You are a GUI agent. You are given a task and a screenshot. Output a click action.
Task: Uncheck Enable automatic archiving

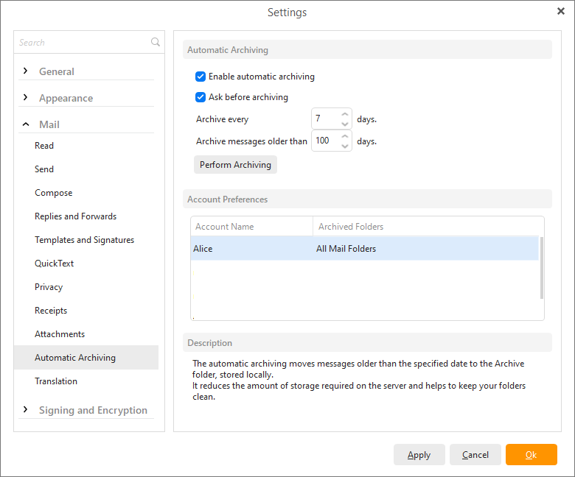[201, 77]
